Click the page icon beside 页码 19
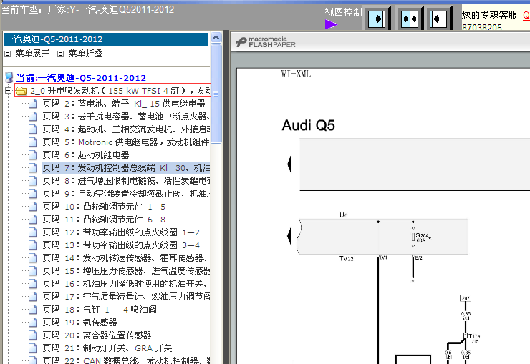Screen dimensions: 530x364 (33, 323)
